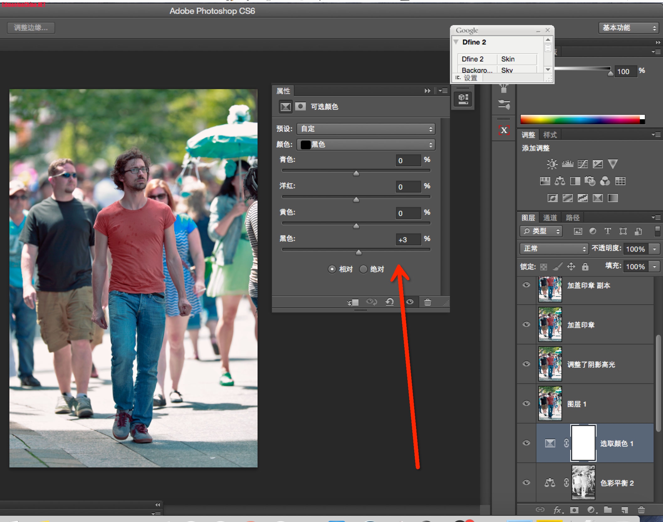Open the Properties panel flyout menu
The height and width of the screenshot is (522, 663).
443,91
